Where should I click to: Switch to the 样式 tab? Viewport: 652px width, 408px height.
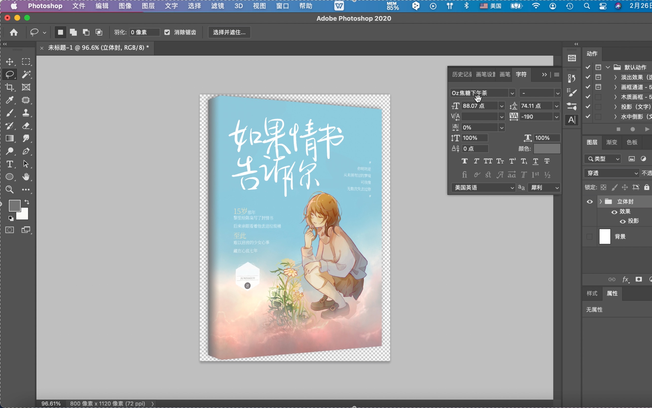click(592, 293)
